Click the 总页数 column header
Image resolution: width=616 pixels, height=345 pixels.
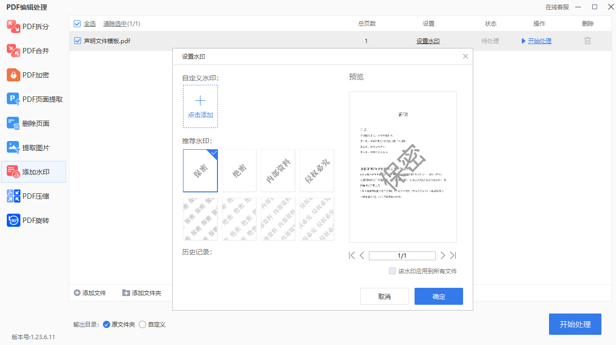367,24
